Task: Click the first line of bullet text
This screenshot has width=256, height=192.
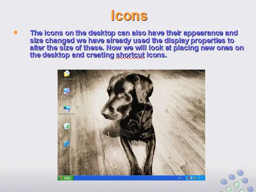Action: pyautogui.click(x=134, y=33)
